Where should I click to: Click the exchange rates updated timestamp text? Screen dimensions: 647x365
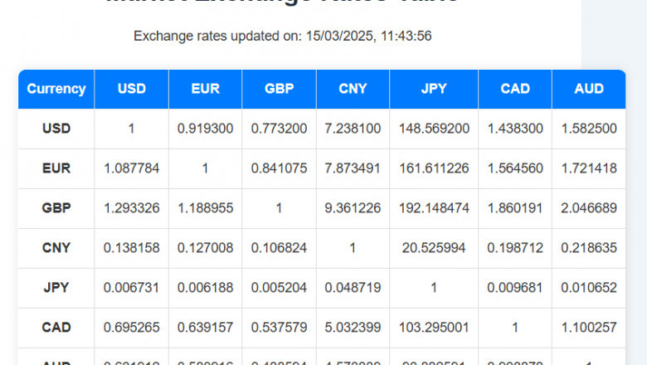pyautogui.click(x=282, y=36)
